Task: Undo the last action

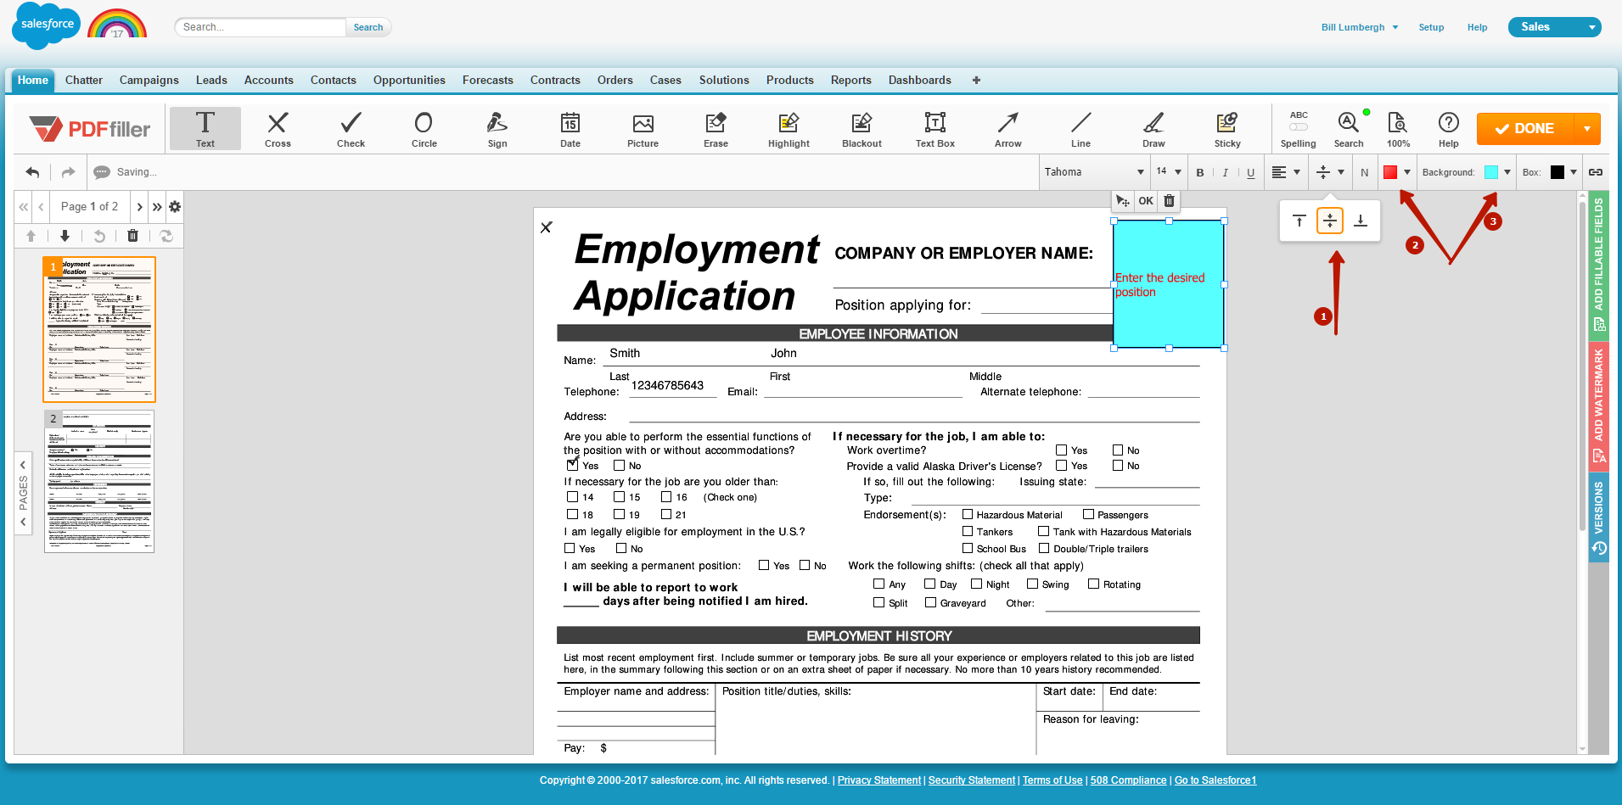Action: click(32, 172)
